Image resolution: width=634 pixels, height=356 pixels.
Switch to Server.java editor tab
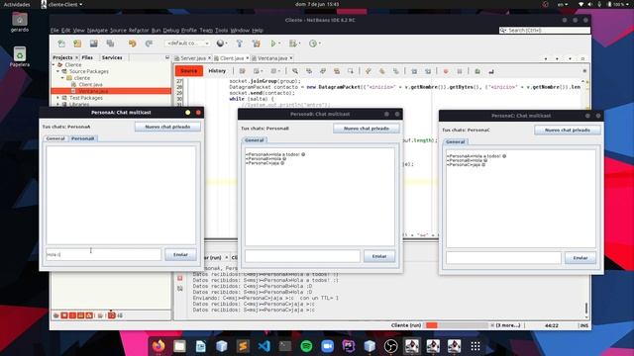[193, 58]
